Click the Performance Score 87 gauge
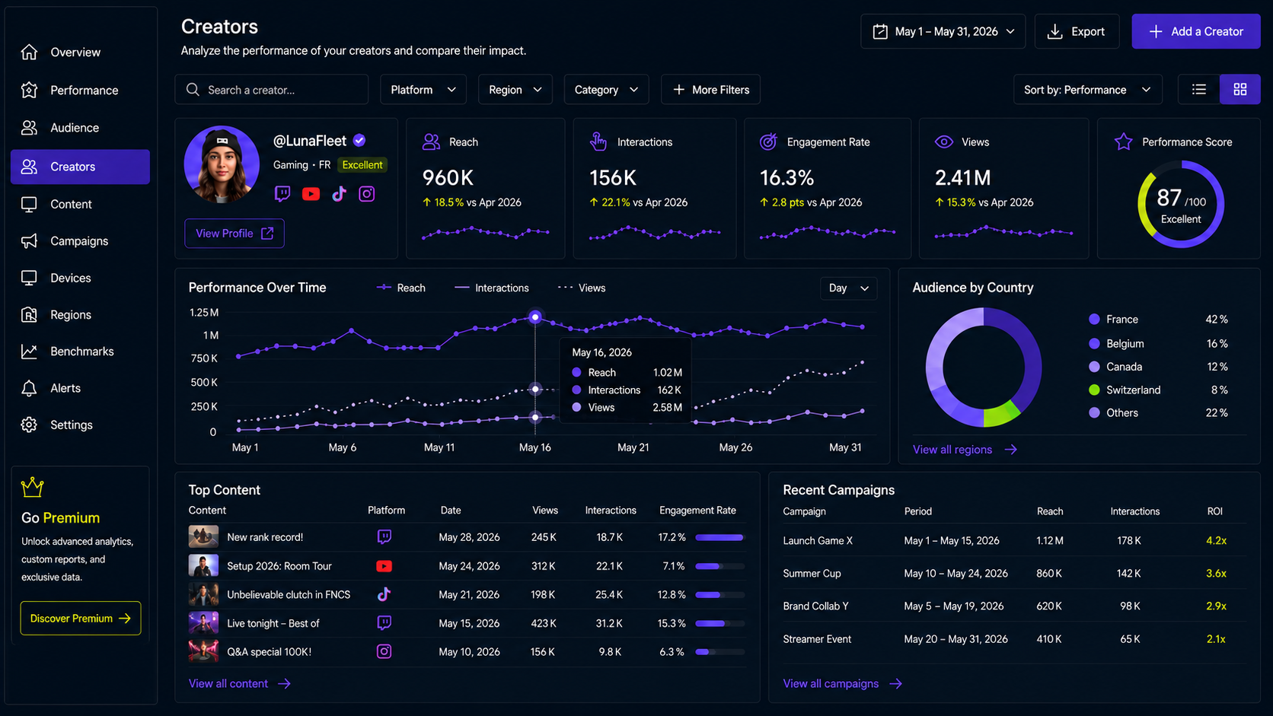The height and width of the screenshot is (716, 1273). pos(1181,204)
